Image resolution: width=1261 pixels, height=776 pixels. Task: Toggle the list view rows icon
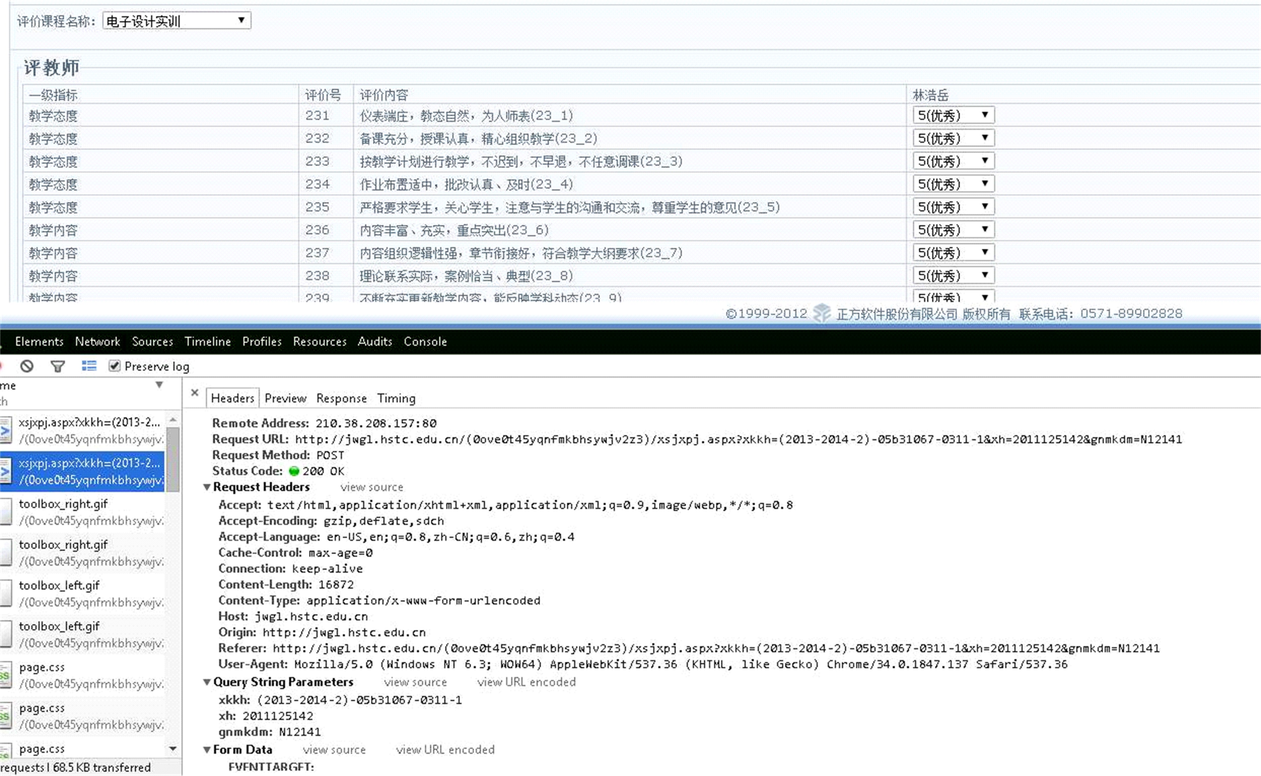click(x=89, y=366)
